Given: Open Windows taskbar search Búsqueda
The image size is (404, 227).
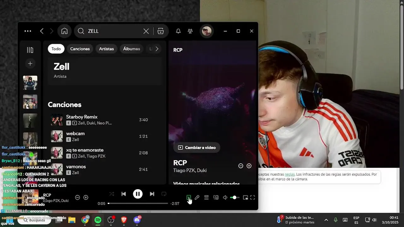Looking at the screenshot, I should [34, 220].
